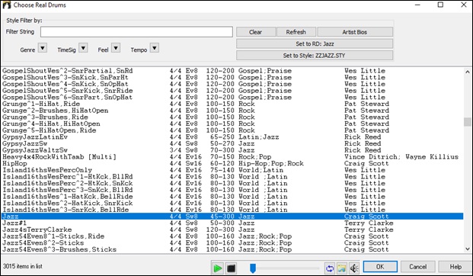The height and width of the screenshot is (276, 473).
Task: Click the playback position slider handle
Action: tap(253, 268)
